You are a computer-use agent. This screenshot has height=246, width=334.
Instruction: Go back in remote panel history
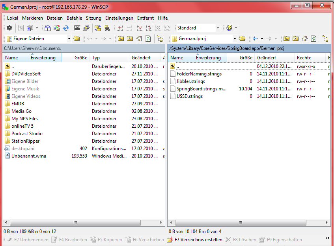[x=255, y=39]
